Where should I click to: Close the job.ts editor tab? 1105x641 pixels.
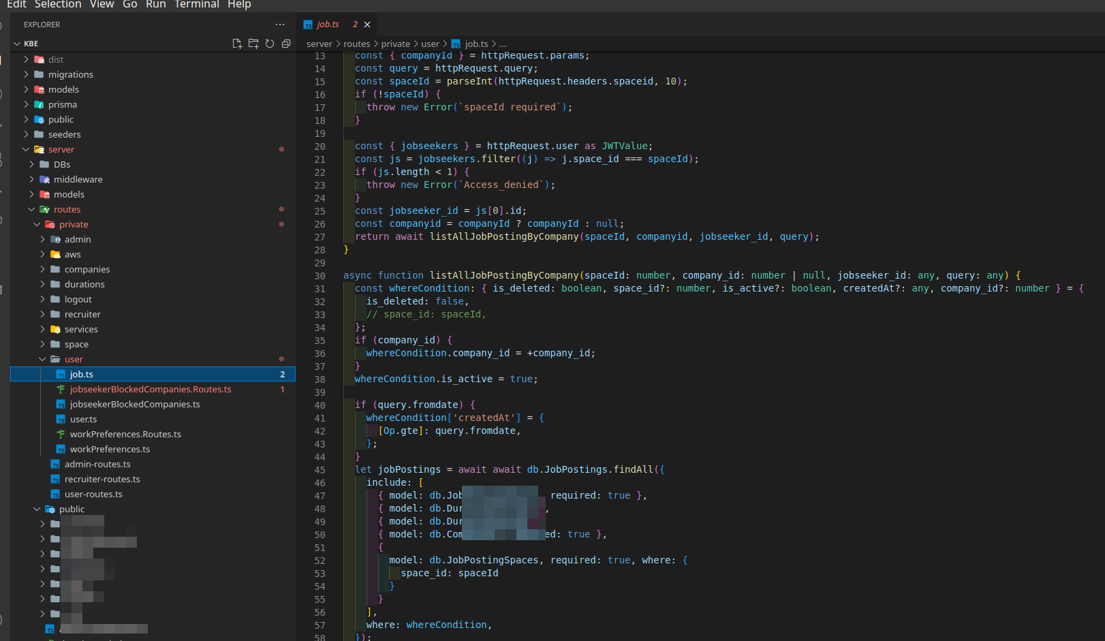point(367,25)
